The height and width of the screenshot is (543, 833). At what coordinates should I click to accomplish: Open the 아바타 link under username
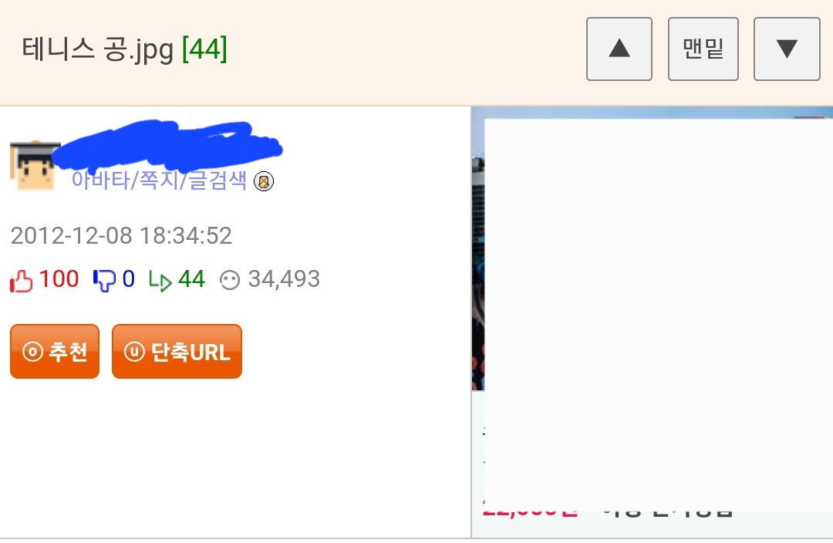(x=100, y=180)
